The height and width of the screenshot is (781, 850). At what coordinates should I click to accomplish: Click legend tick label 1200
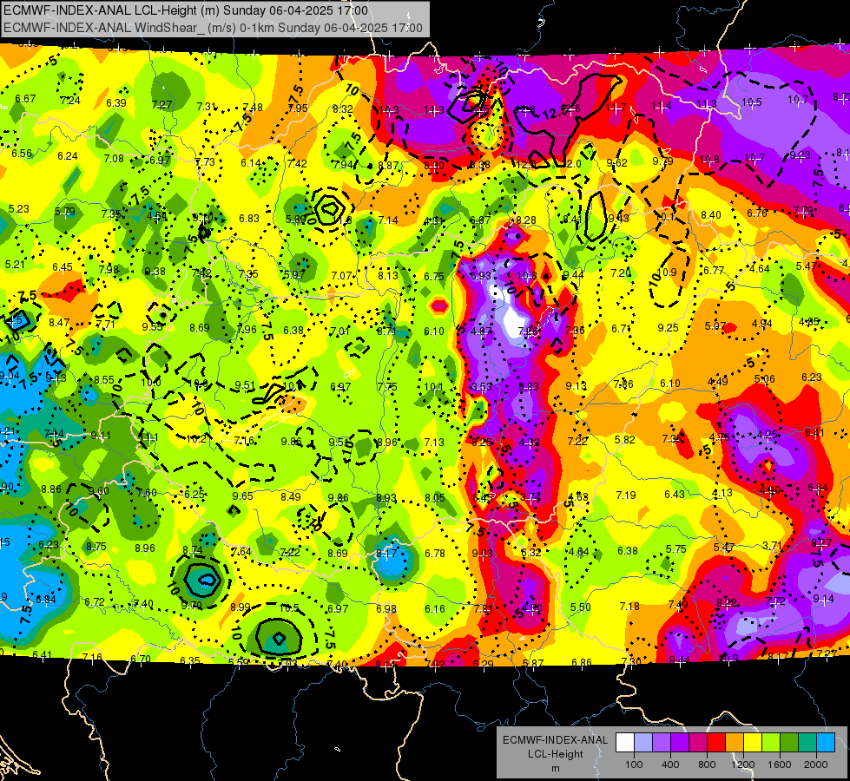click(742, 765)
